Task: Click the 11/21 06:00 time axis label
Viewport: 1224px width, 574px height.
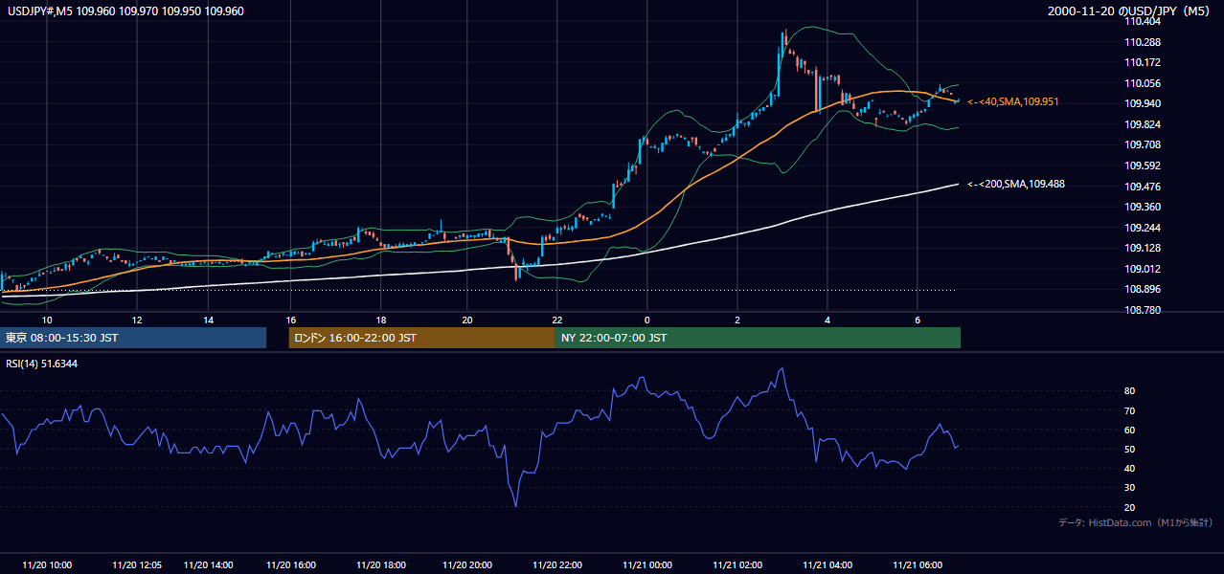Action: pyautogui.click(x=918, y=564)
